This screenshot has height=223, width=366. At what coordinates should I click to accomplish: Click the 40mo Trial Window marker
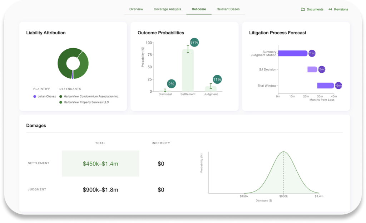click(338, 86)
